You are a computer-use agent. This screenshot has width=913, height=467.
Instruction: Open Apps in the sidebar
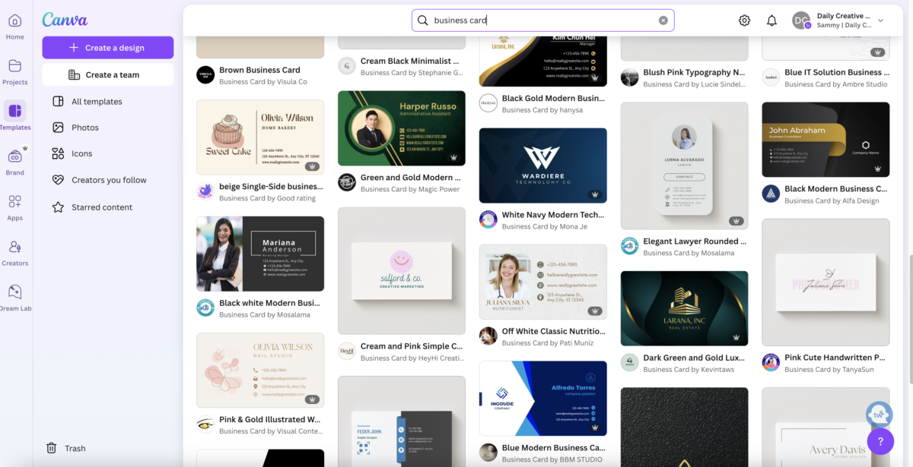(x=15, y=207)
